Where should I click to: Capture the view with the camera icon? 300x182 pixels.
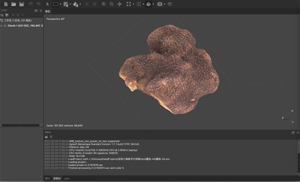click(160, 4)
